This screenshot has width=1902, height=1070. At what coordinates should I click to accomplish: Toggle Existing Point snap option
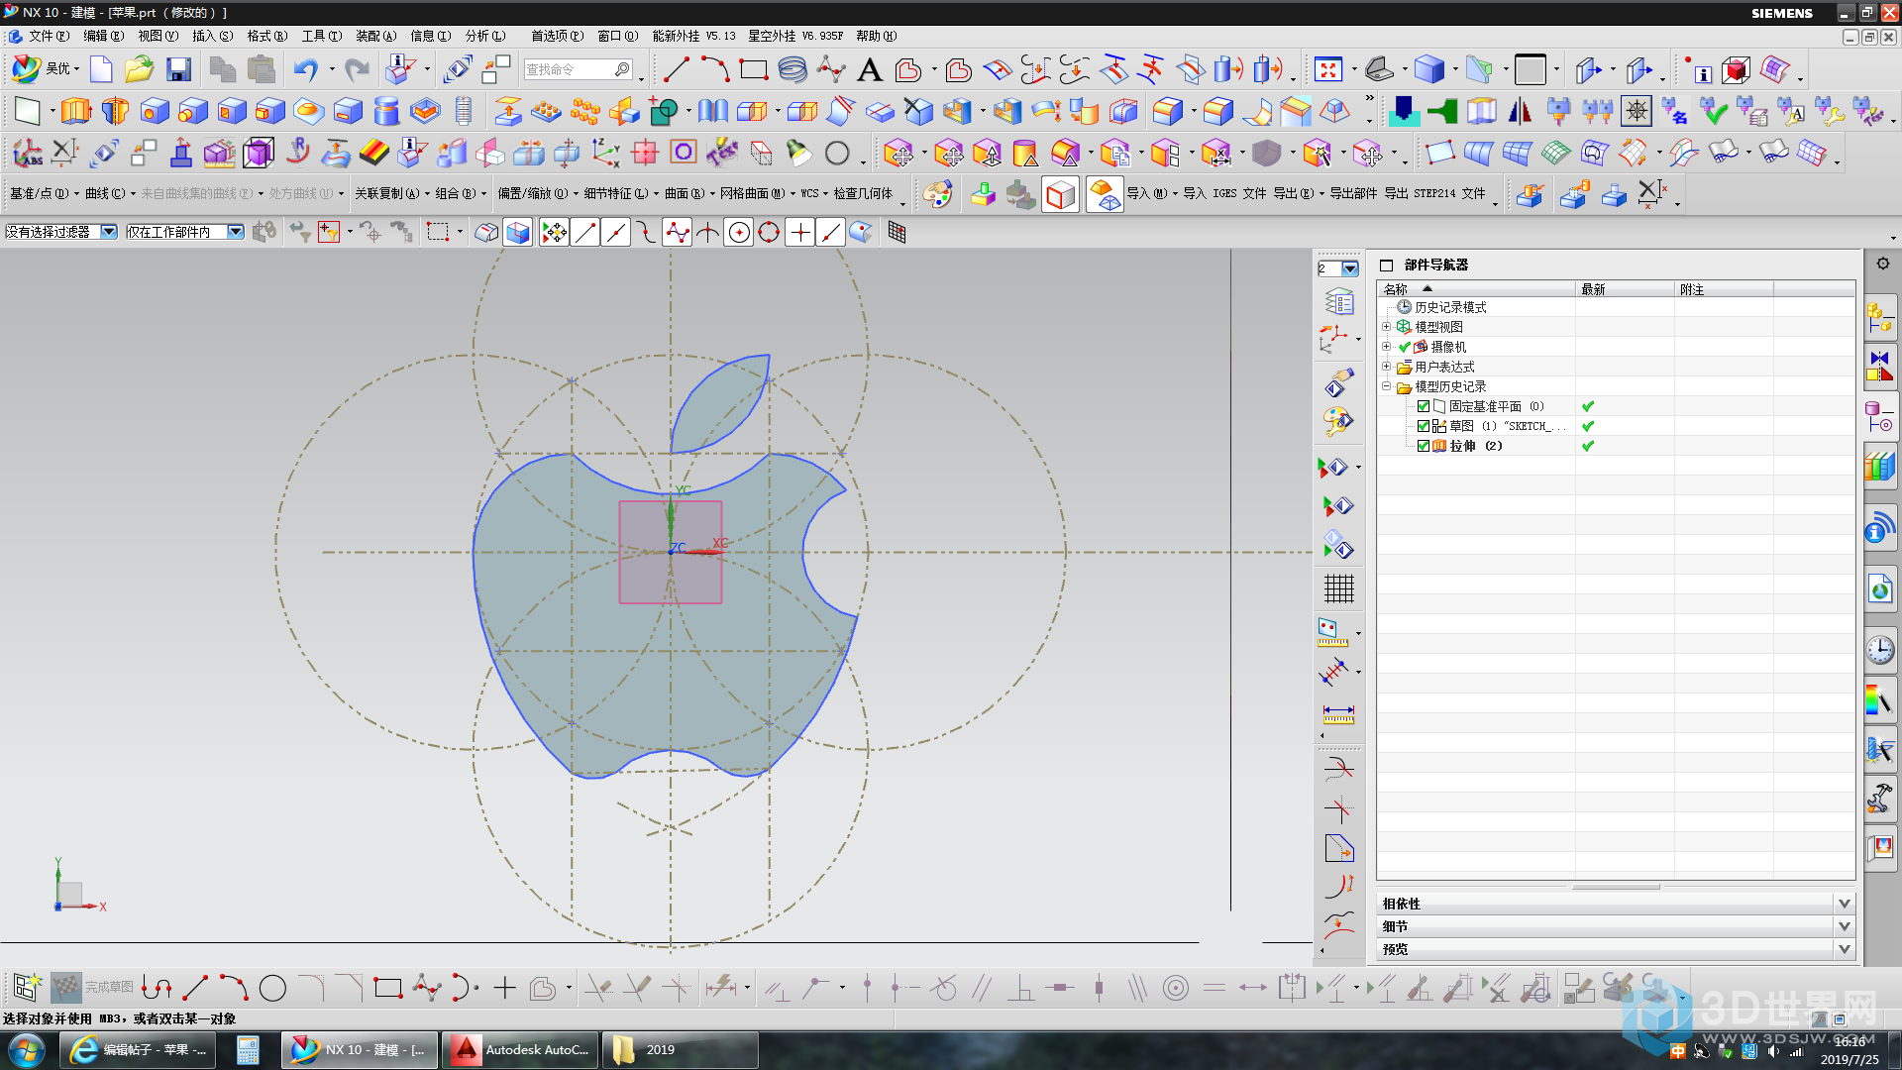coord(800,232)
